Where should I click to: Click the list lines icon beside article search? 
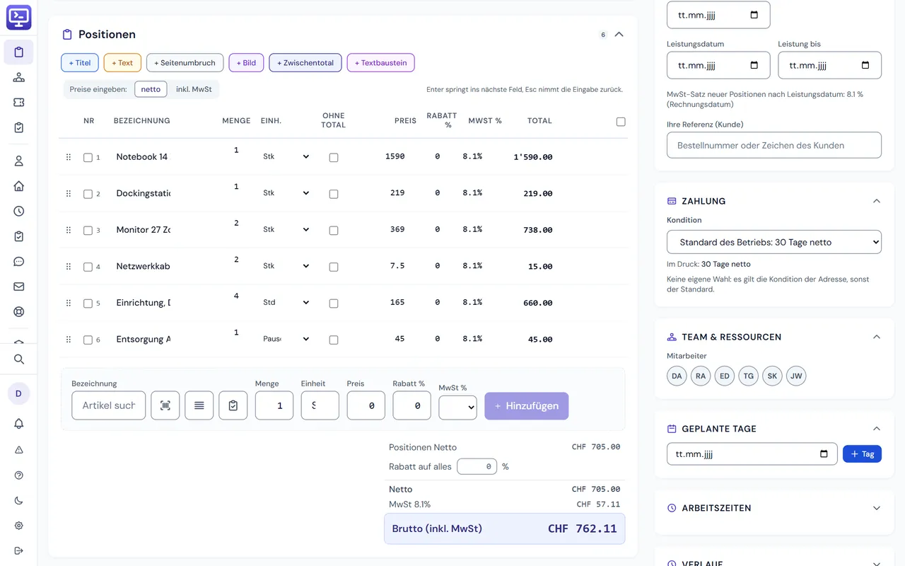[x=199, y=405]
